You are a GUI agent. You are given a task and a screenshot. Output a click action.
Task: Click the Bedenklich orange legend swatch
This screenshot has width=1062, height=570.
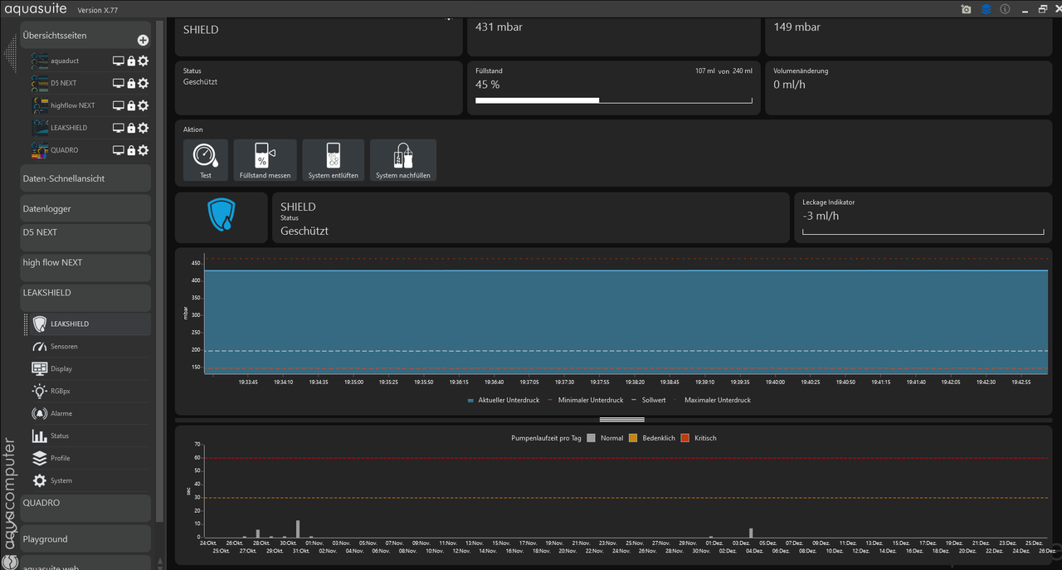(x=633, y=438)
